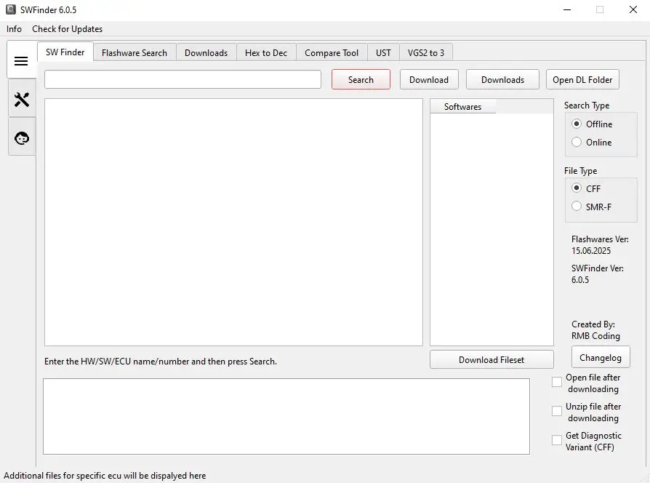Choose CFF file type
This screenshot has height=483, width=650.
click(x=577, y=188)
